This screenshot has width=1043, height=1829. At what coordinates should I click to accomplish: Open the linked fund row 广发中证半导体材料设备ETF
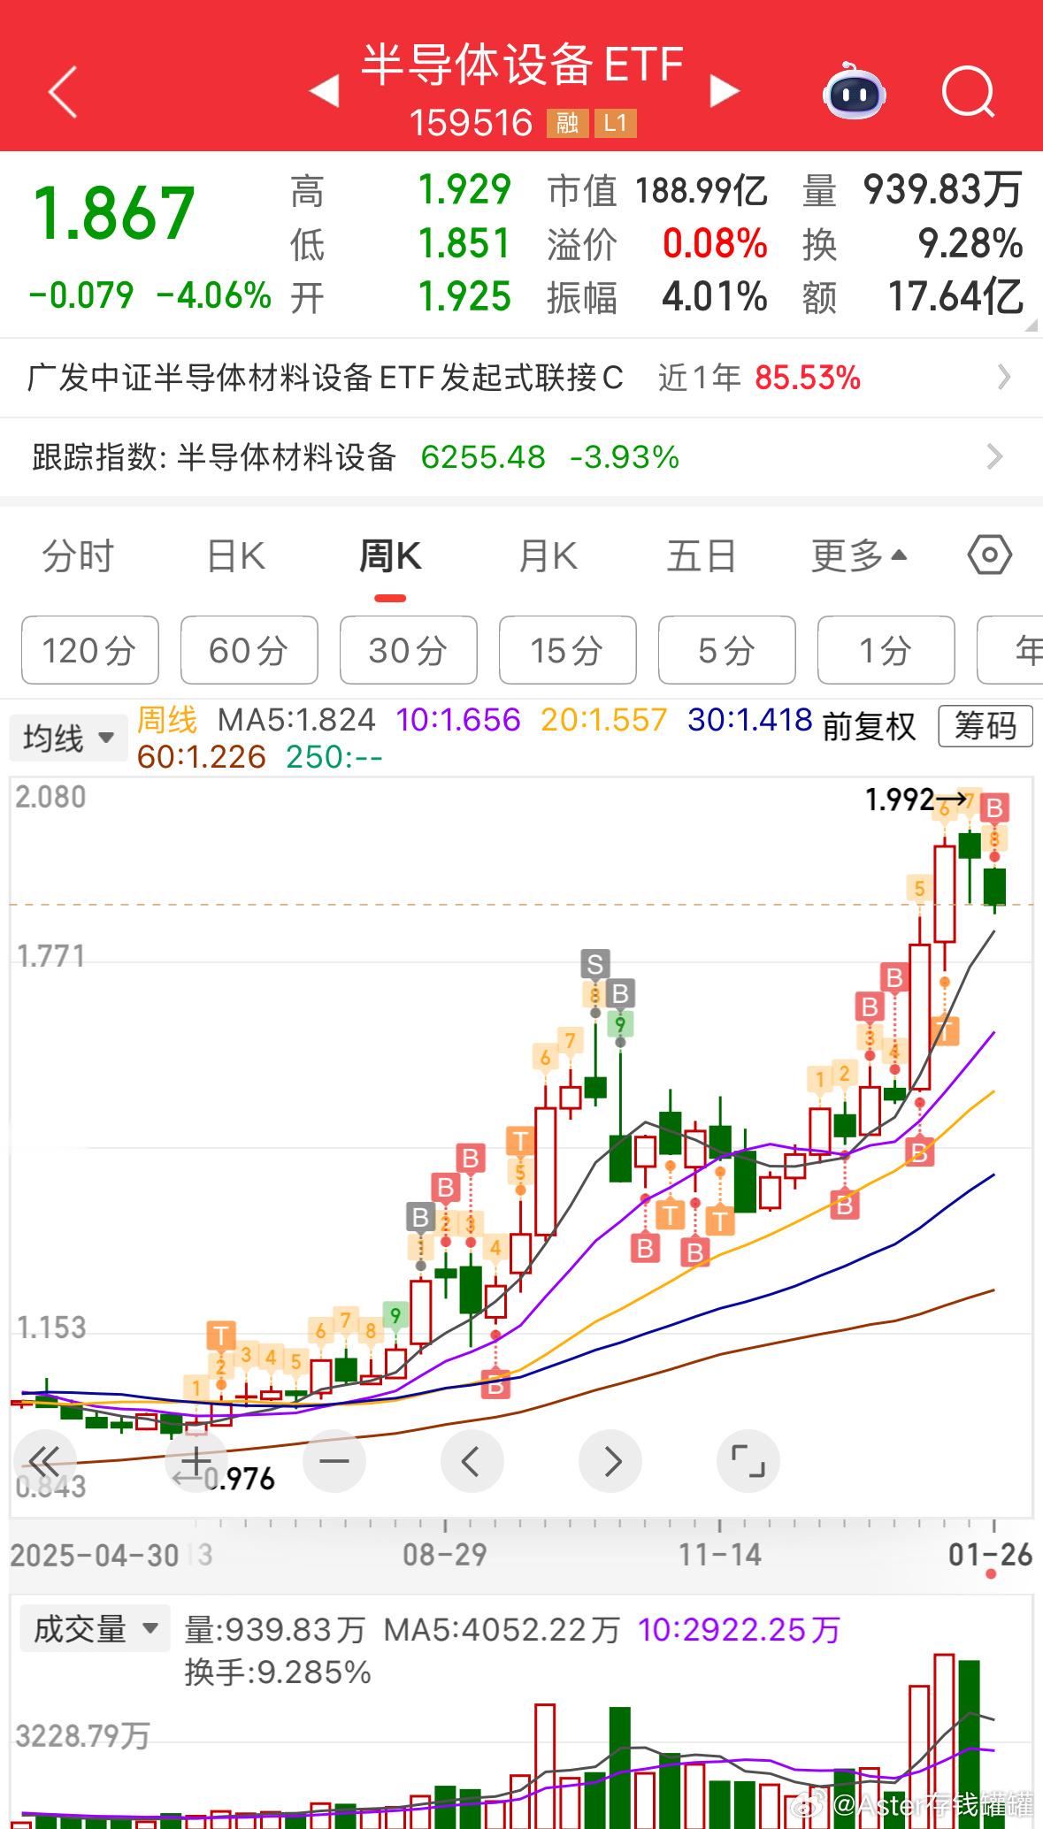(x=521, y=378)
